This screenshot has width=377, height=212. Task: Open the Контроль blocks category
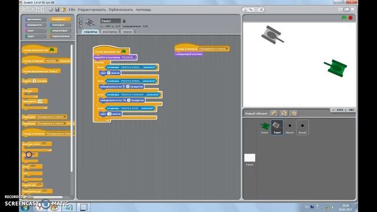pyautogui.click(x=60, y=19)
